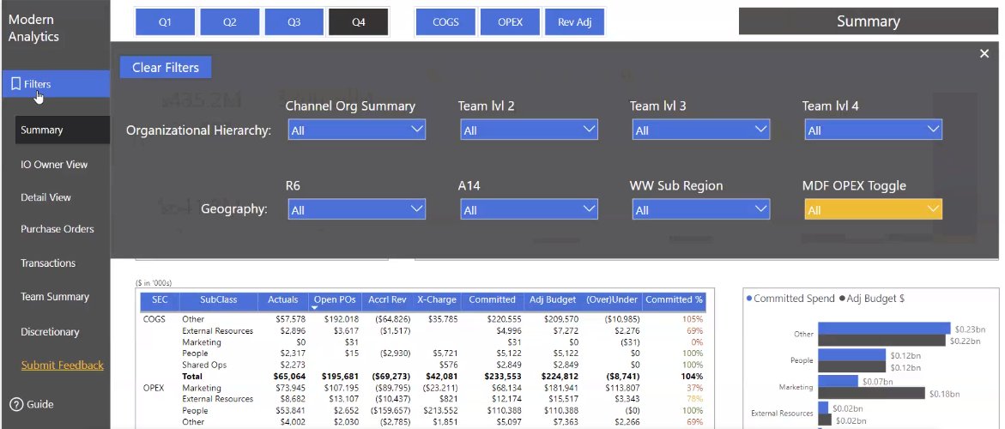This screenshot has height=429, width=1005.
Task: Open the Filters panel in sidebar
Action: pos(56,84)
